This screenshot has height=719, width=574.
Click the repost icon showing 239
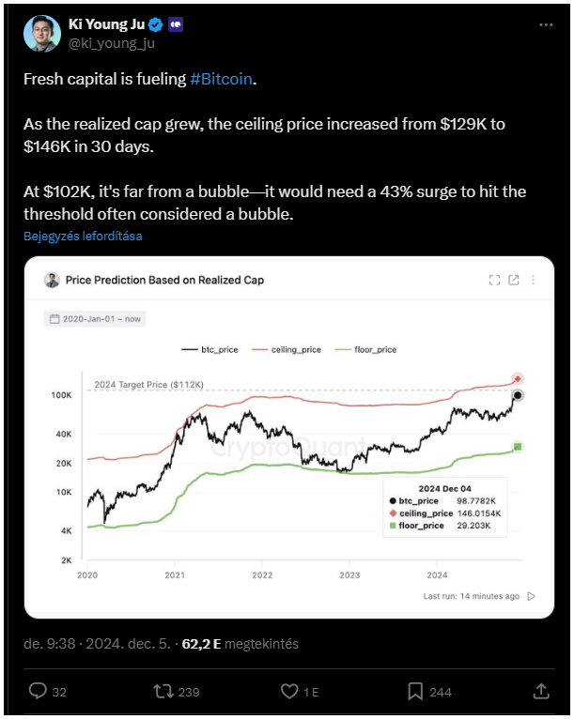pos(163,691)
